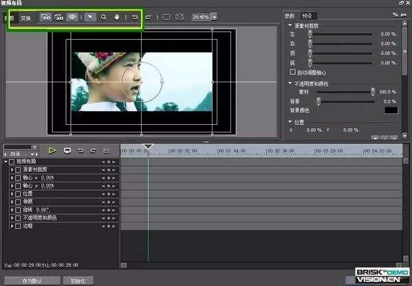Viewport: 412px width, 286px height.
Task: Select the hand pan tool
Action: pyautogui.click(x=117, y=17)
